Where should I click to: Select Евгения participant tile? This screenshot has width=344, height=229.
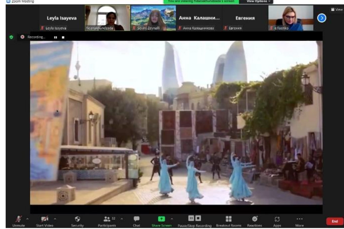245,18
